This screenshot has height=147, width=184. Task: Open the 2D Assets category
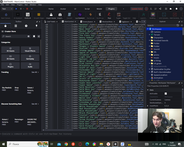[10, 58]
